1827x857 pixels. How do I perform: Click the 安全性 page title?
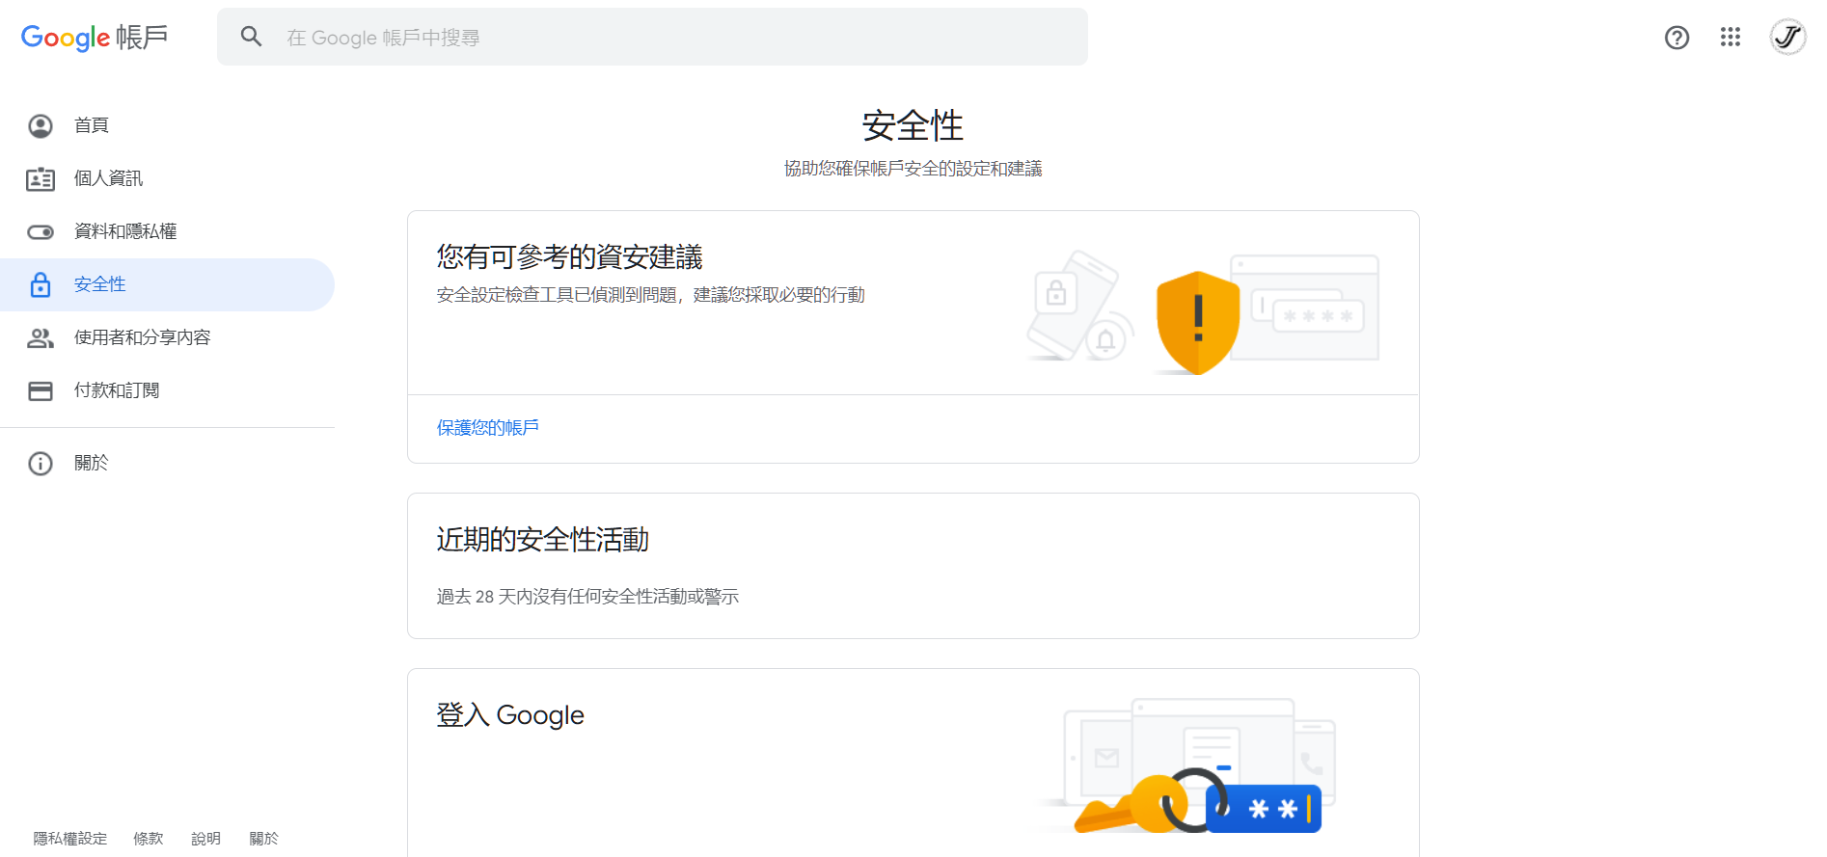[913, 125]
